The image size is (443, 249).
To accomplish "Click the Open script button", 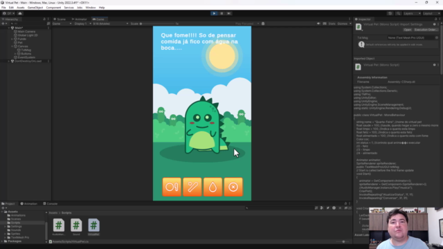I will [408, 30].
